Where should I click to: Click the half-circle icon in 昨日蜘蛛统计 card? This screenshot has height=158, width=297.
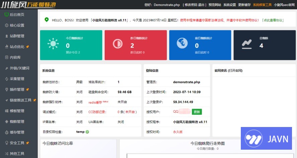[x=117, y=44]
